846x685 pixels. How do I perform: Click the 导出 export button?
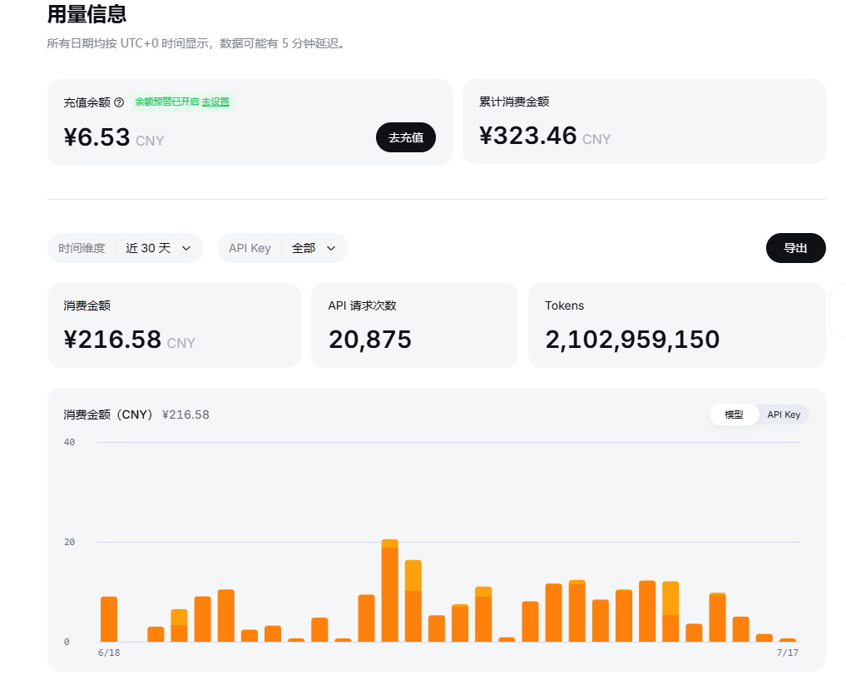(796, 248)
